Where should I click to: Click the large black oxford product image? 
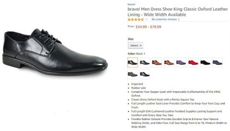tap(55, 52)
